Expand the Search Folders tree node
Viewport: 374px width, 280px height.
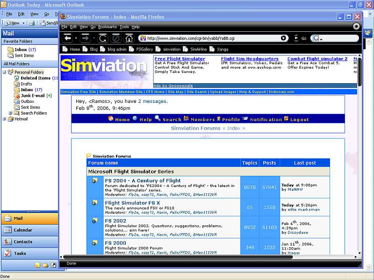(11, 113)
